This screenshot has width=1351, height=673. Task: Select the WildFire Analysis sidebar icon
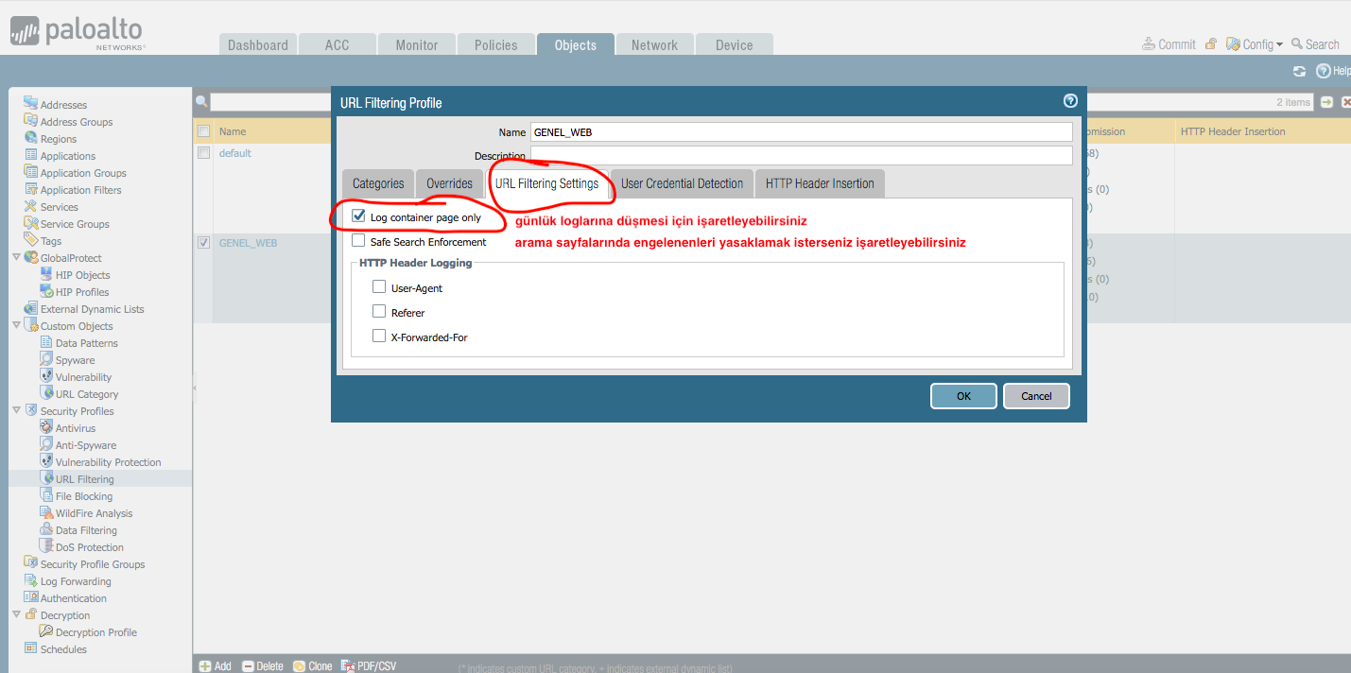pos(46,513)
